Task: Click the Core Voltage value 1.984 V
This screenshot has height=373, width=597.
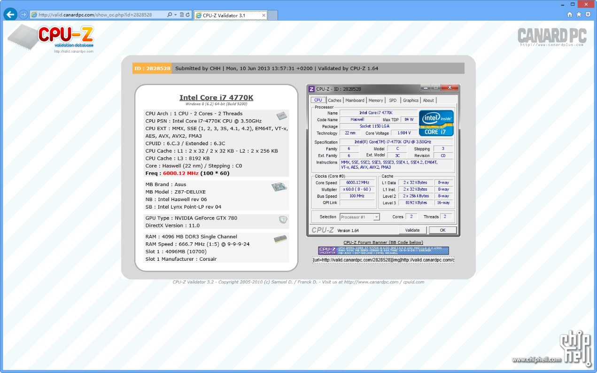Action: pyautogui.click(x=404, y=133)
